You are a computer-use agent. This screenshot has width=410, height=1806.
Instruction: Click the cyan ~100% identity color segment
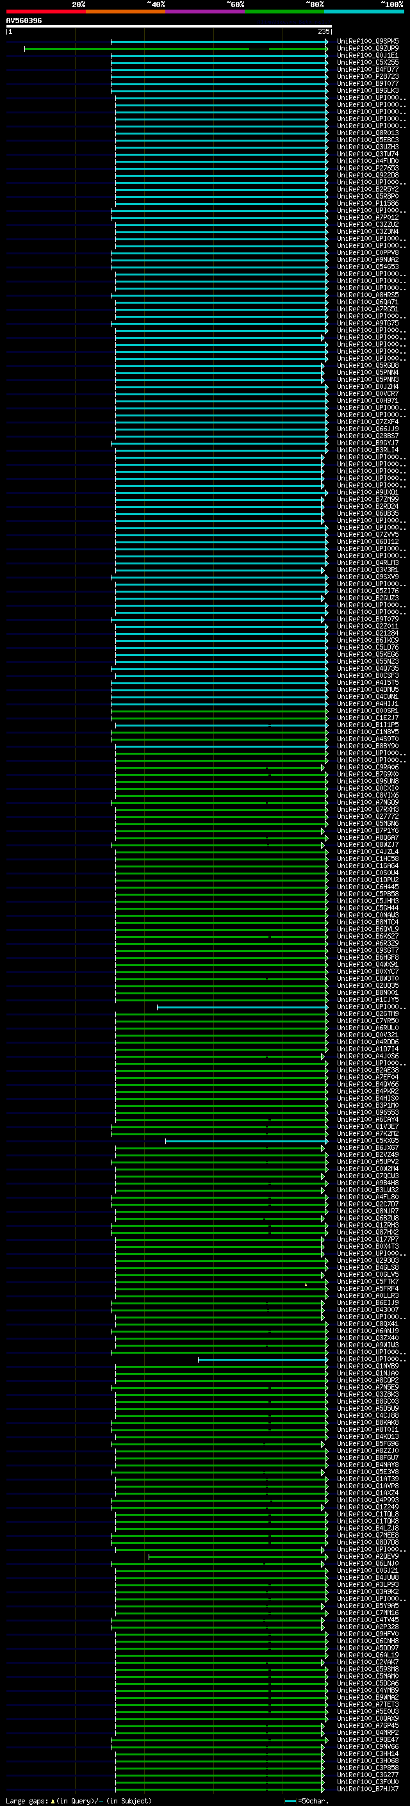point(364,12)
